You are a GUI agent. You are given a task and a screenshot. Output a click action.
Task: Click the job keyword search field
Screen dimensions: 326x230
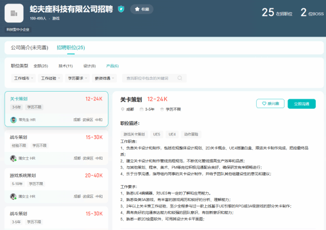[154, 78]
